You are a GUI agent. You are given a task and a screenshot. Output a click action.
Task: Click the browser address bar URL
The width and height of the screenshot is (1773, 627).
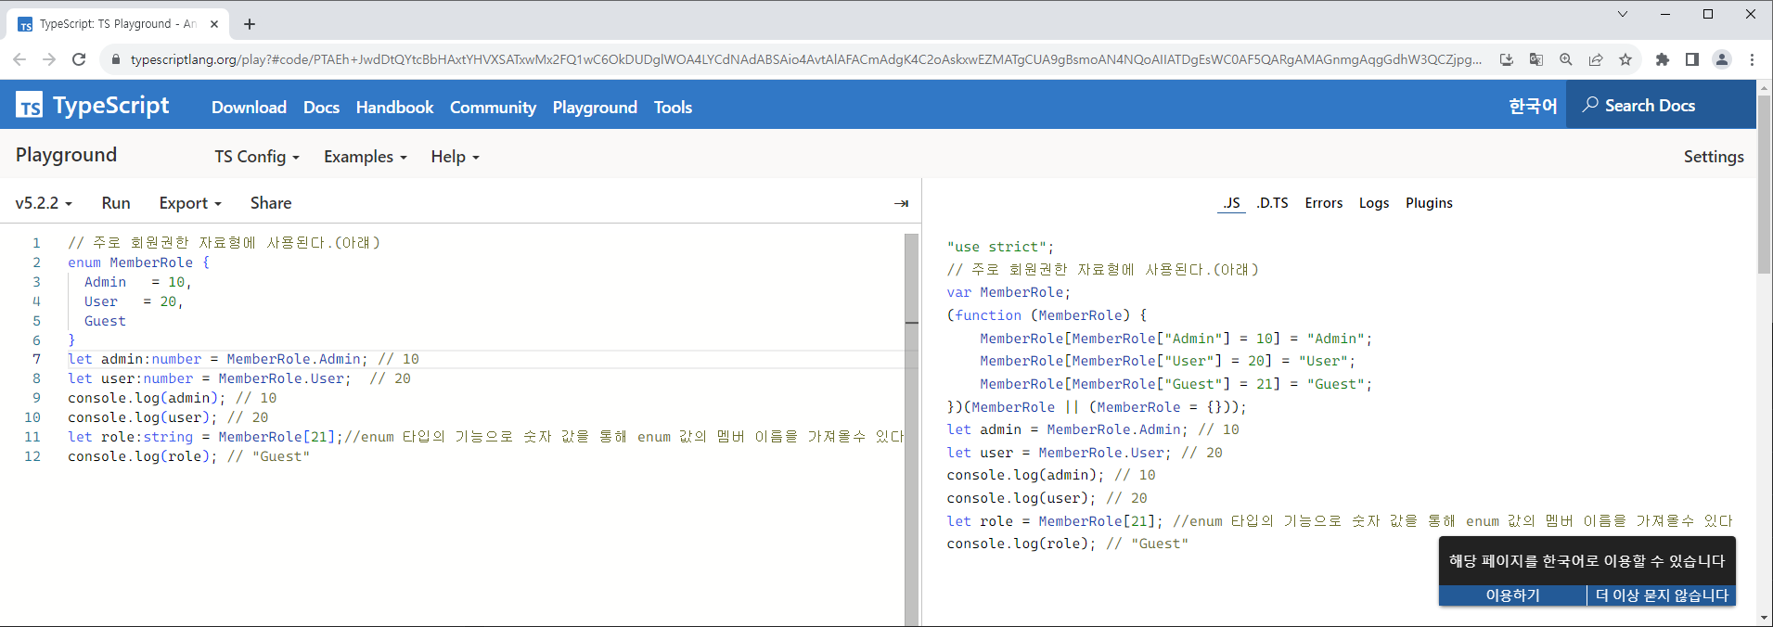tap(805, 59)
